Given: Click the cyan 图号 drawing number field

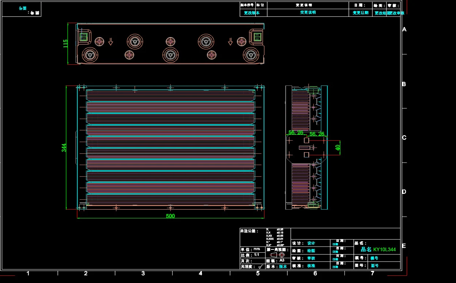Looking at the screenshot, I should click(x=375, y=265).
